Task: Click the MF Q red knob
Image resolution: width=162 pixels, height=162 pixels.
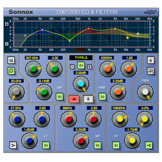Action: (94, 119)
